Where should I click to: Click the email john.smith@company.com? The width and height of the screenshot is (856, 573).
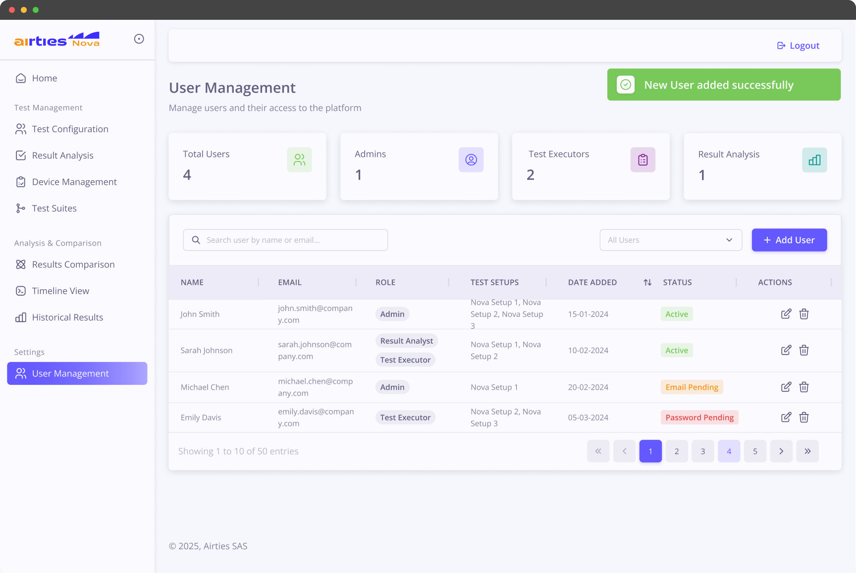tap(315, 314)
